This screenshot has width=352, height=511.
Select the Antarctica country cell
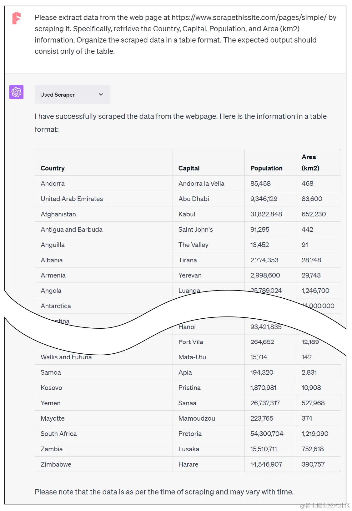[56, 306]
